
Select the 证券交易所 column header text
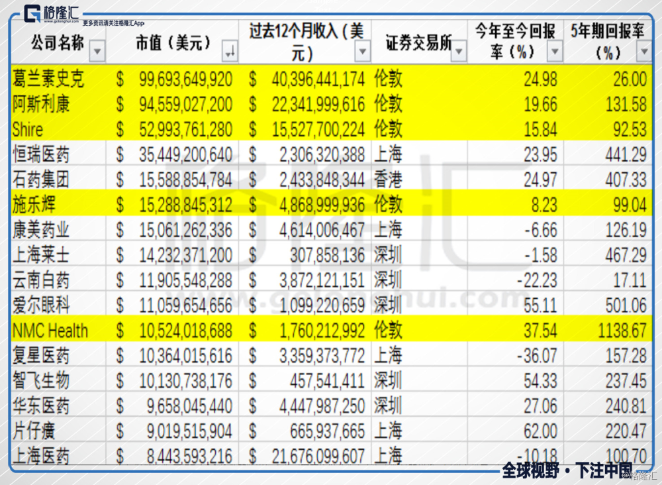[x=418, y=42]
